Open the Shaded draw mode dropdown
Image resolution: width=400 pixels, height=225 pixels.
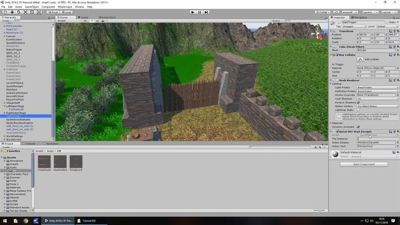(68, 21)
